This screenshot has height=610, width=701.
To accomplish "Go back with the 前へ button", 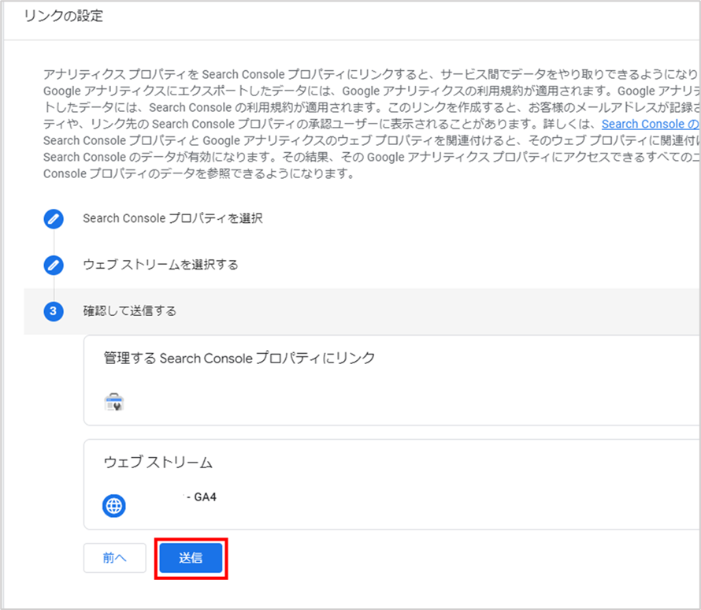I will click(115, 558).
